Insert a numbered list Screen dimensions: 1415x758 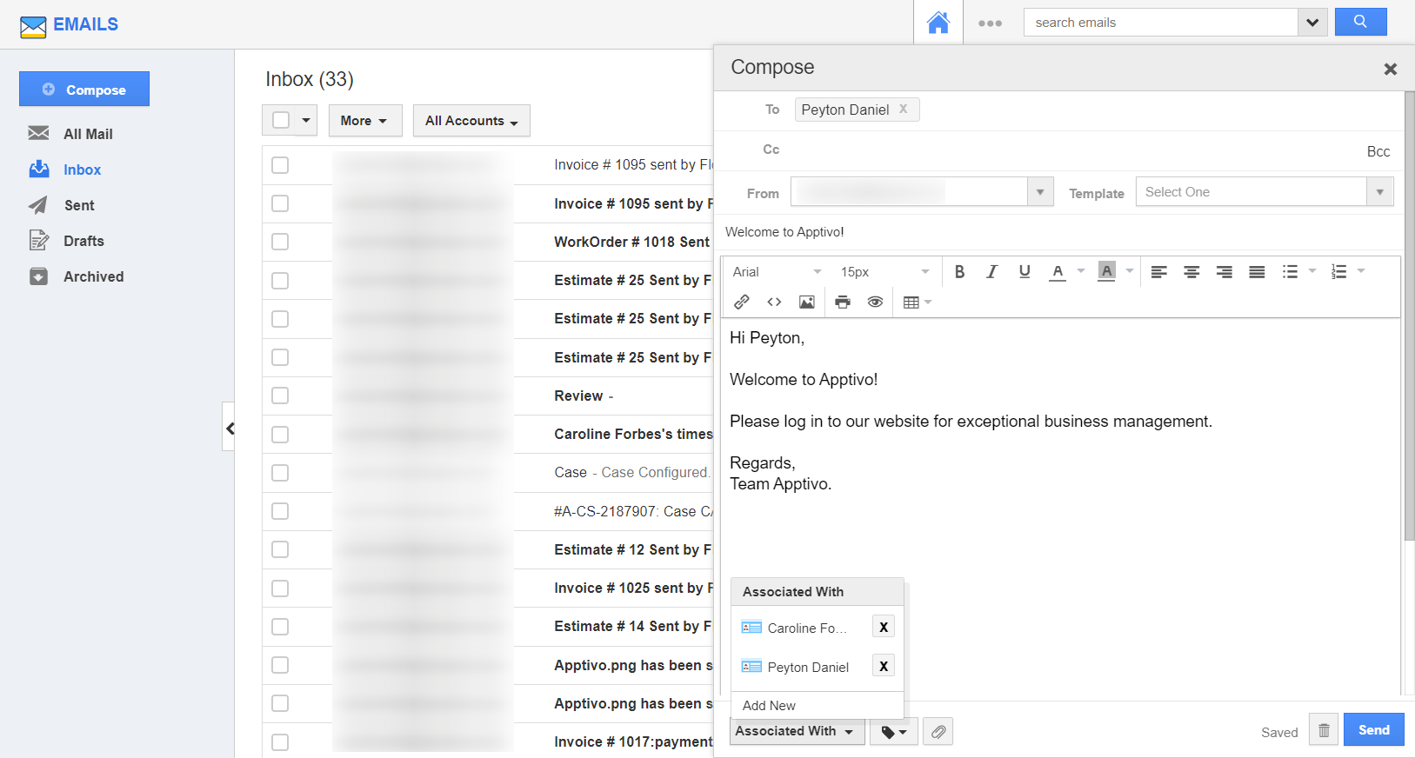tap(1338, 272)
